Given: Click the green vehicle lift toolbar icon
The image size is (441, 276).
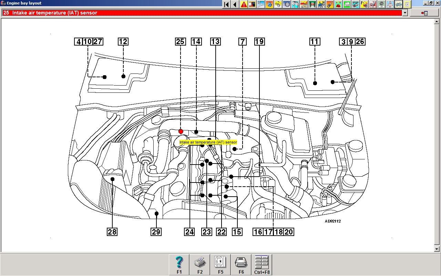Looking at the screenshot, I should pyautogui.click(x=312, y=4).
